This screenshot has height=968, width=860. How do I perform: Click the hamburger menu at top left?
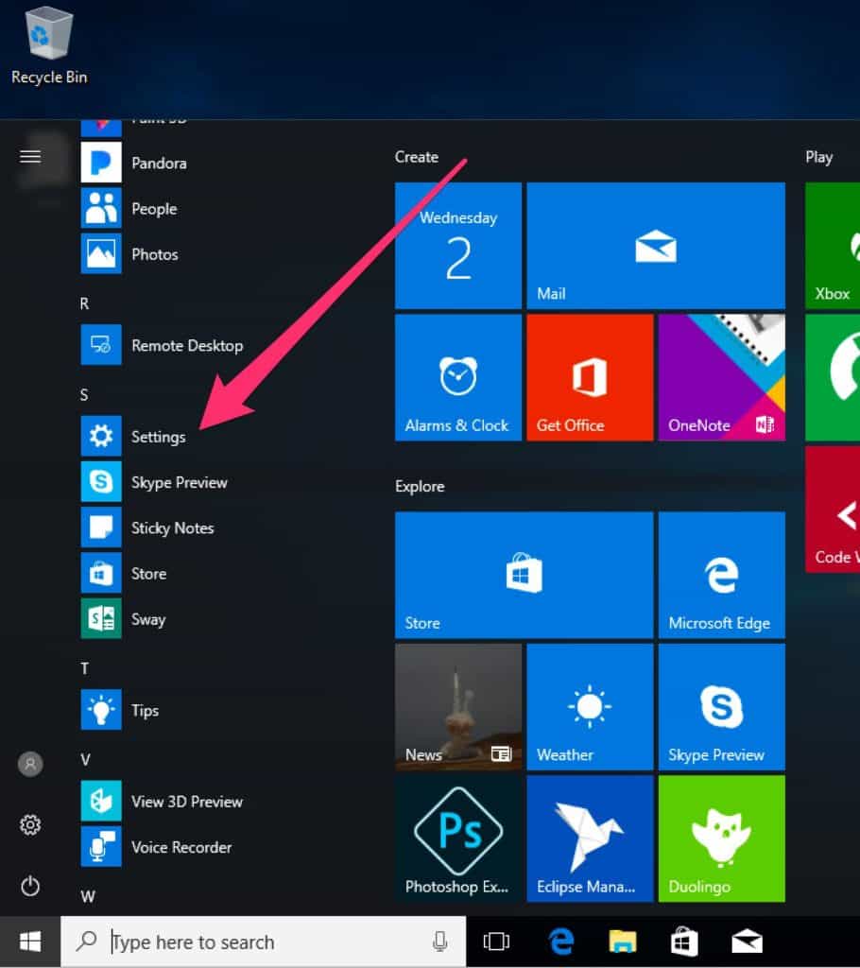point(30,157)
